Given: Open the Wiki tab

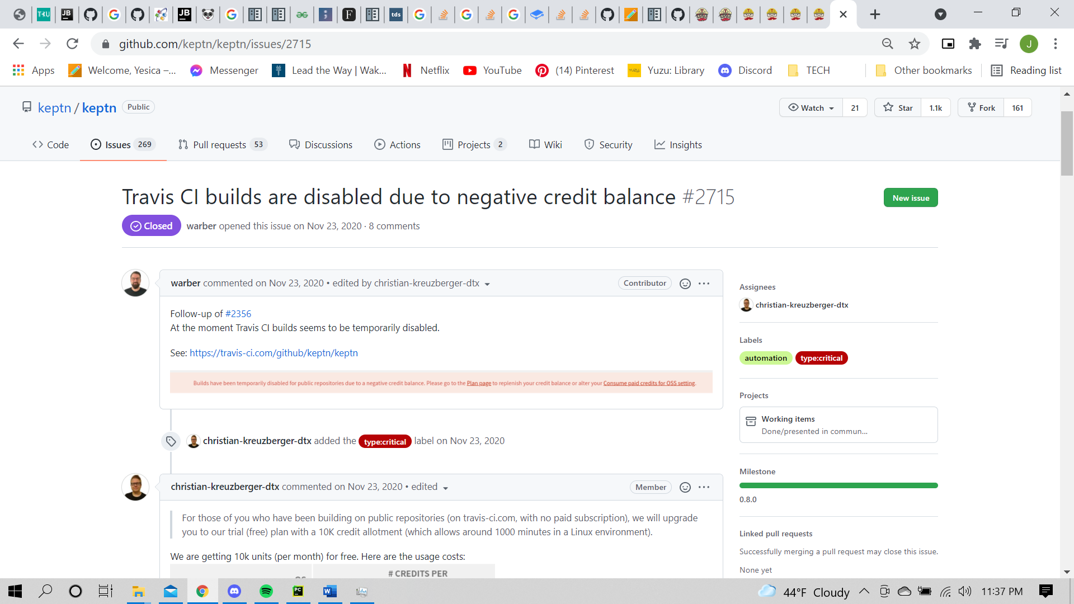Looking at the screenshot, I should (545, 145).
